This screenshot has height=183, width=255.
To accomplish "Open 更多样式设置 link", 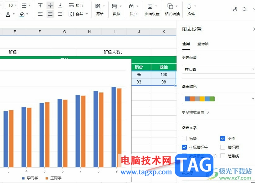I will pyautogui.click(x=195, y=112).
